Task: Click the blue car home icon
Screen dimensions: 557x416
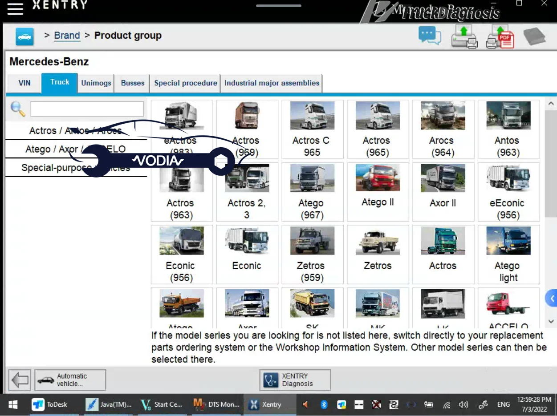Action: tap(24, 36)
